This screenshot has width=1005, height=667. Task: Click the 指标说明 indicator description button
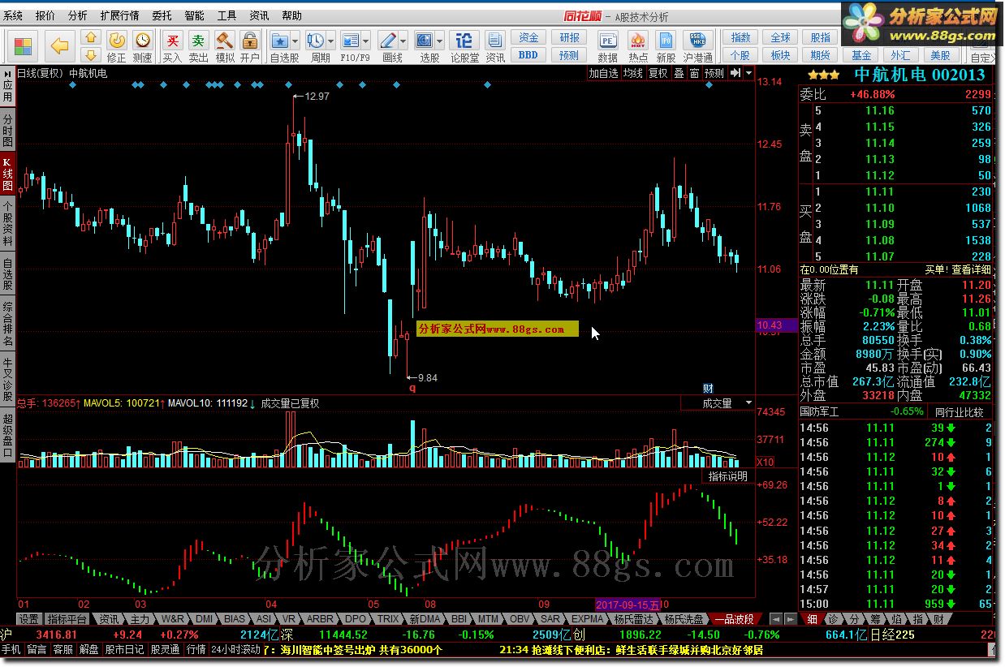[728, 476]
